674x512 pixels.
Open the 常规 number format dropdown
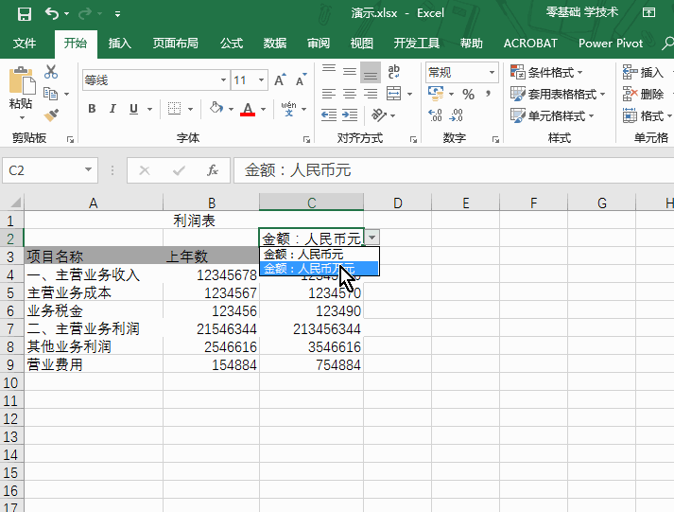492,72
